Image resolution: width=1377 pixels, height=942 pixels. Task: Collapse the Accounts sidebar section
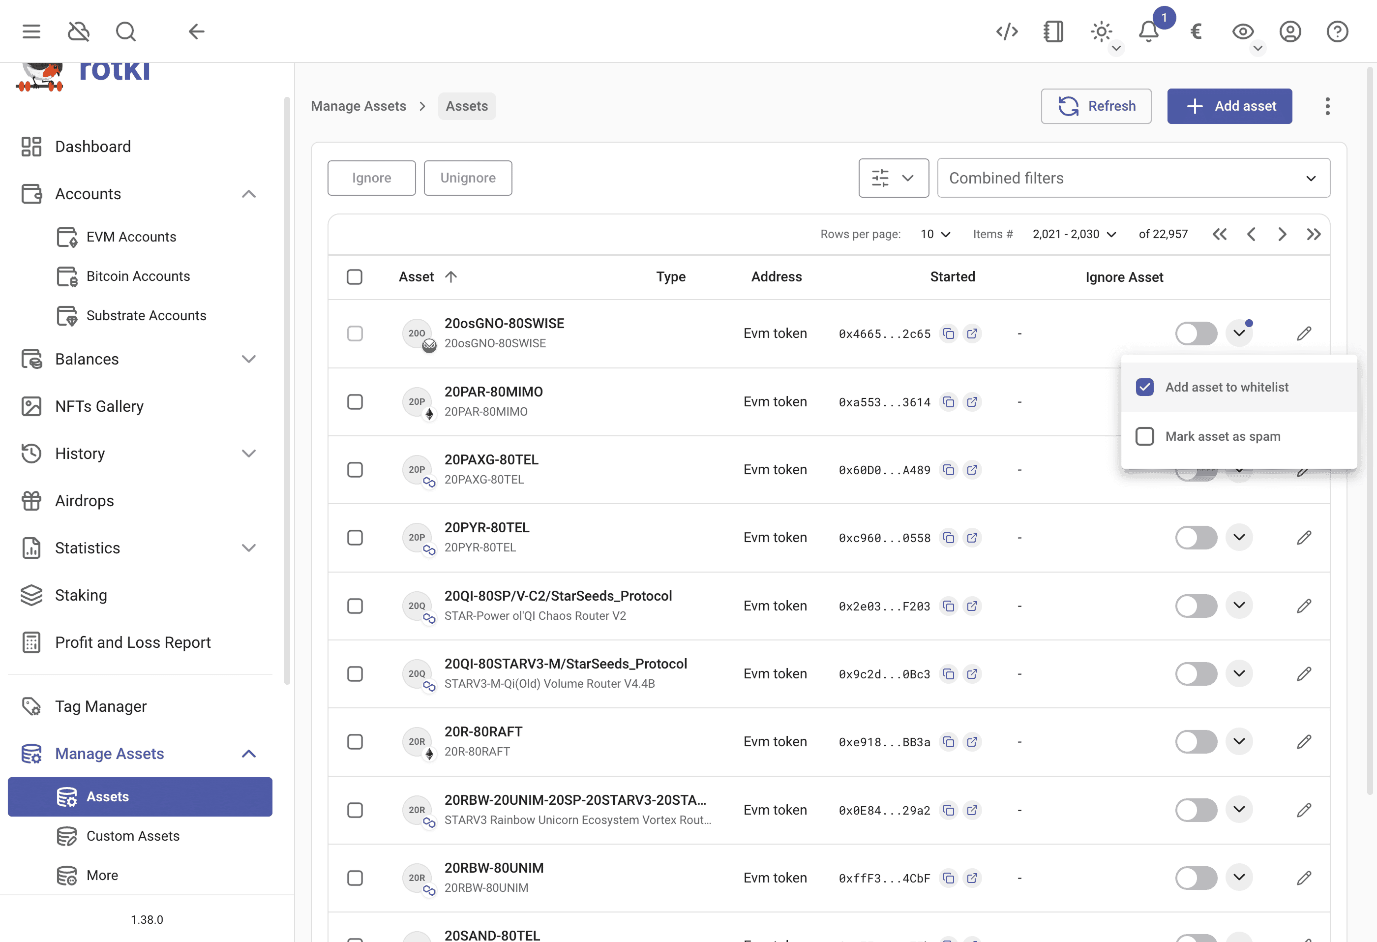[x=249, y=194]
